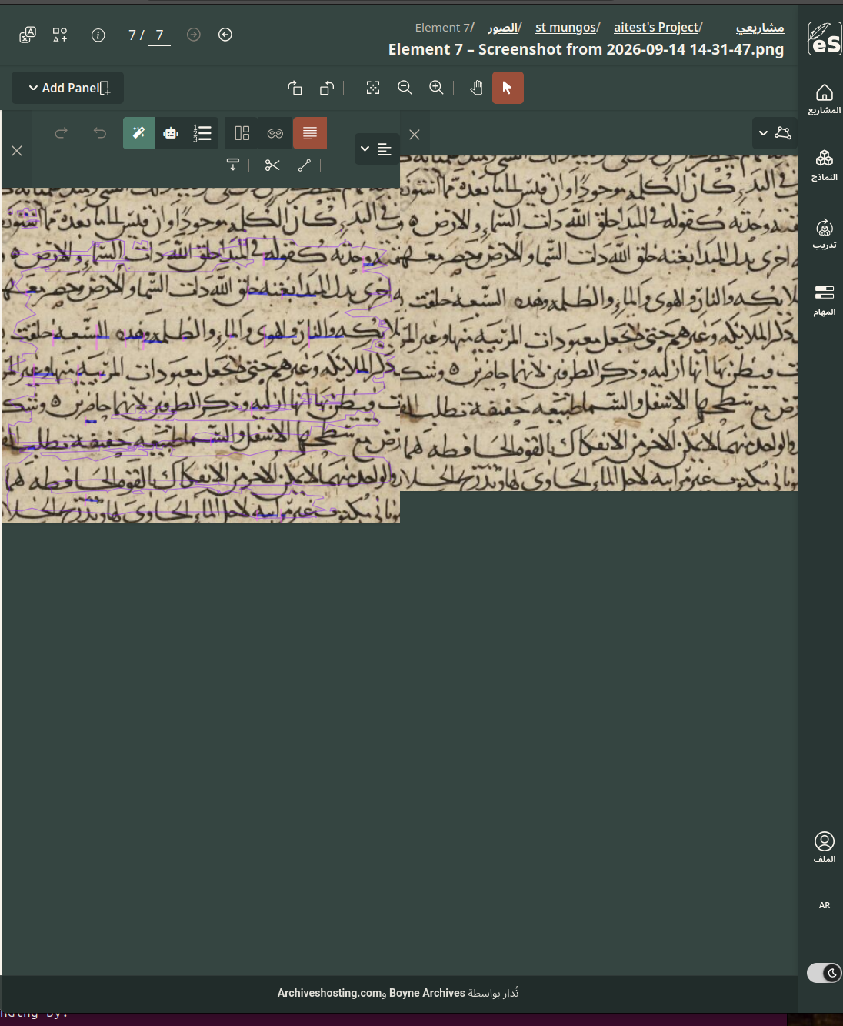Click the eScriptorium logo

tap(825, 38)
